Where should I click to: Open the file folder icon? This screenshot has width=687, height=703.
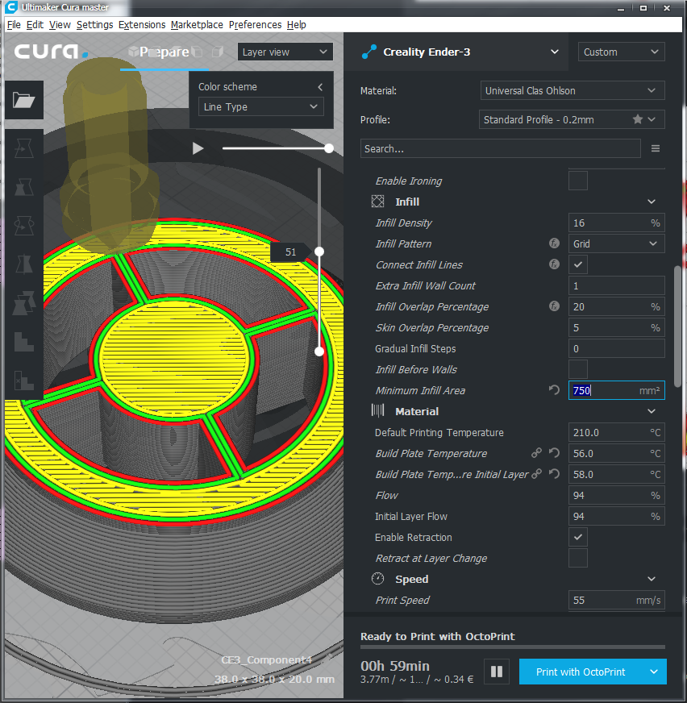click(24, 99)
